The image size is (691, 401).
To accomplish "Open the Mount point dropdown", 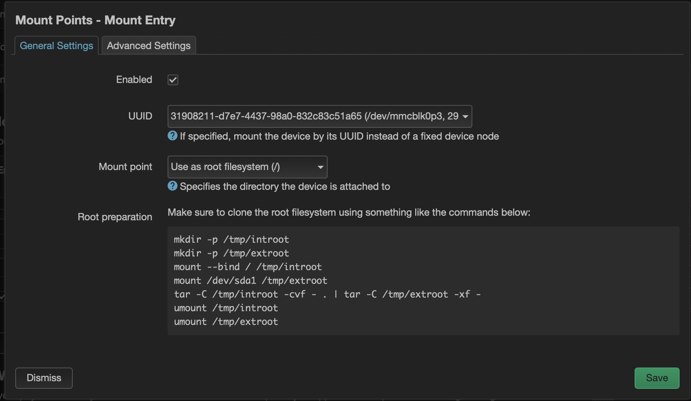I will 247,167.
